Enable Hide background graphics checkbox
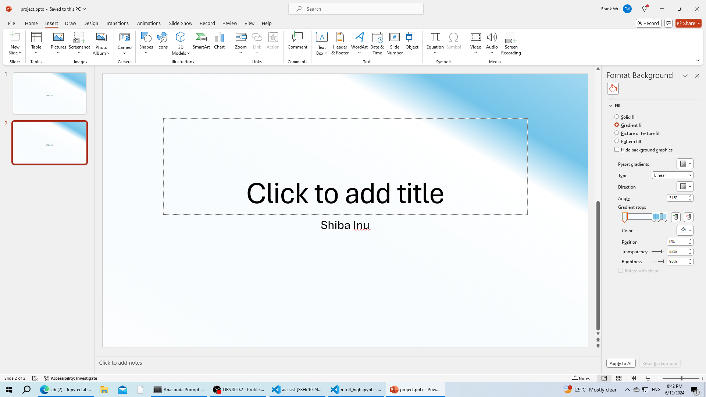 (x=617, y=150)
